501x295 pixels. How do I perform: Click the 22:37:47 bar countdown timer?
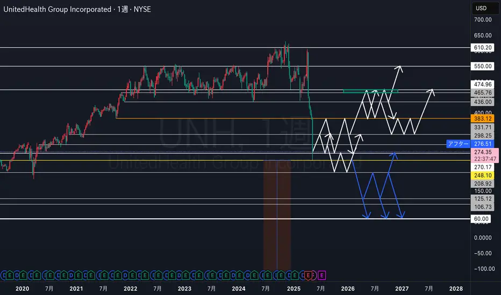click(485, 159)
